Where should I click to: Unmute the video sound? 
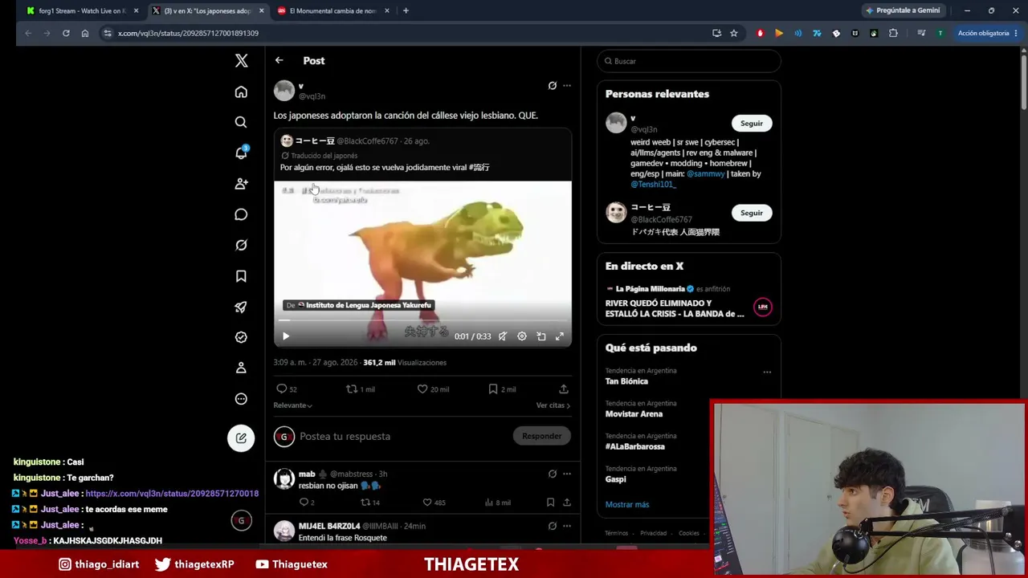click(503, 336)
